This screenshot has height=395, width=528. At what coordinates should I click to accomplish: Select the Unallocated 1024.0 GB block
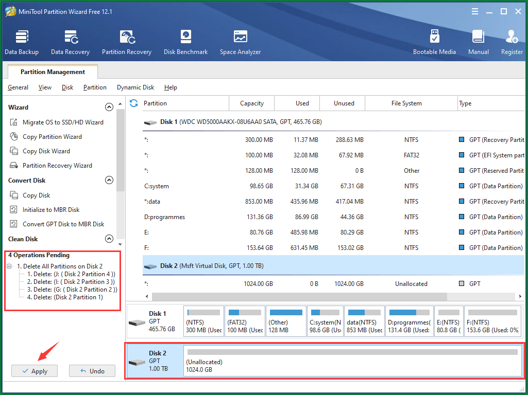[x=352, y=361]
